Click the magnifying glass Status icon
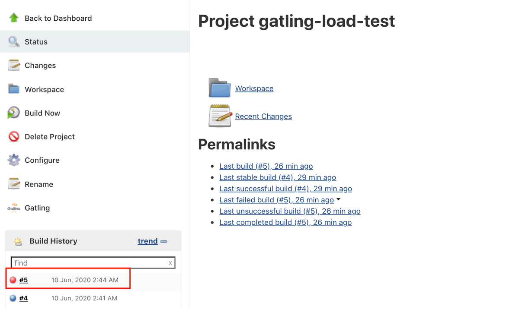 14,42
